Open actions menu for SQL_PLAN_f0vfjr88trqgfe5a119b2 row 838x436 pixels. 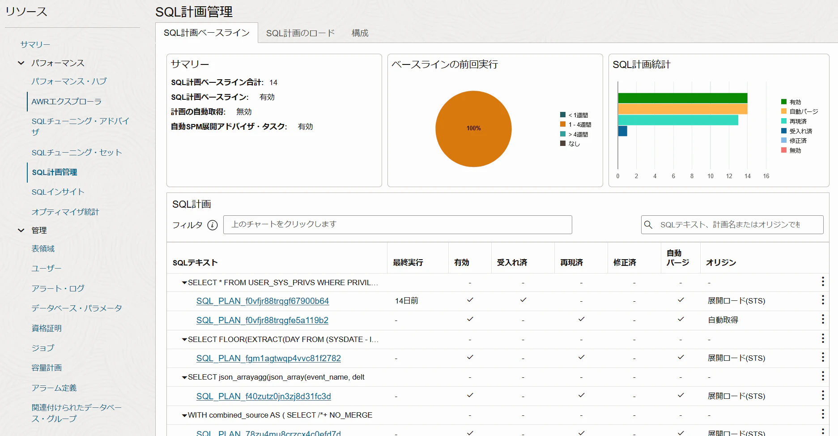(x=822, y=320)
